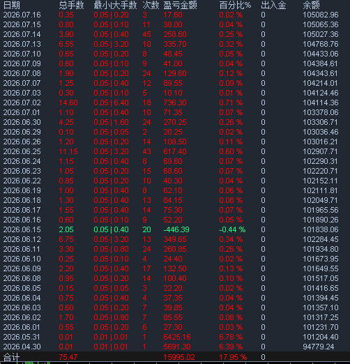The width and height of the screenshot is (350, 364).
Task: Click balance 105082.96 in top row
Action: click(321, 15)
